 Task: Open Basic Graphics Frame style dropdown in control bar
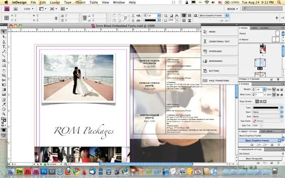click(213, 15)
